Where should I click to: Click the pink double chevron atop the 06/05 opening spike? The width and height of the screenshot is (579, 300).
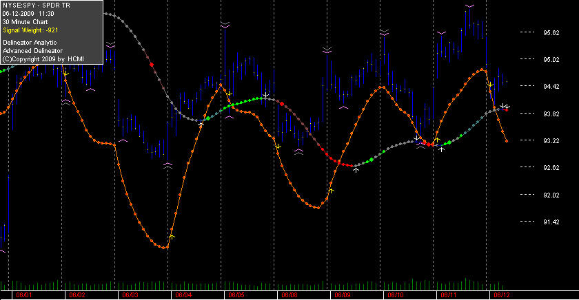tap(225, 25)
